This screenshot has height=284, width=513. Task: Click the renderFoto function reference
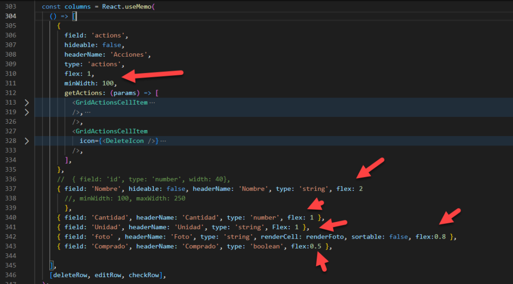pos(326,237)
